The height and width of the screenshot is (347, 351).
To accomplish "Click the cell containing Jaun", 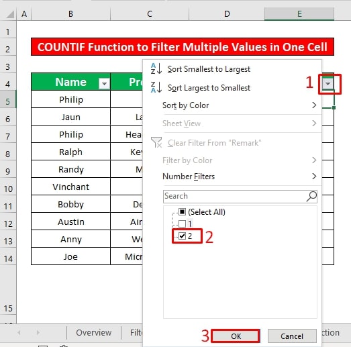I will (70, 117).
